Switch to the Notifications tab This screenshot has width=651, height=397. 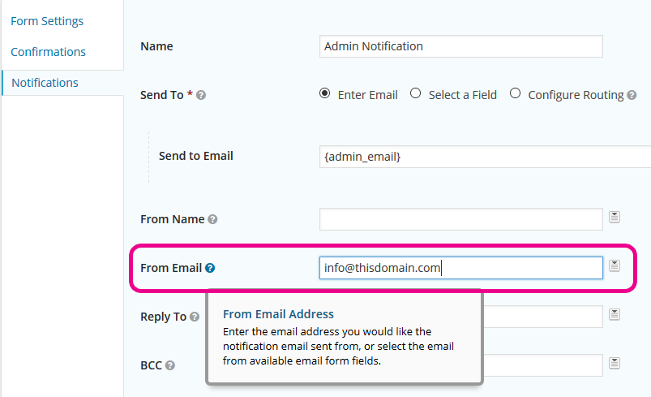(x=45, y=83)
